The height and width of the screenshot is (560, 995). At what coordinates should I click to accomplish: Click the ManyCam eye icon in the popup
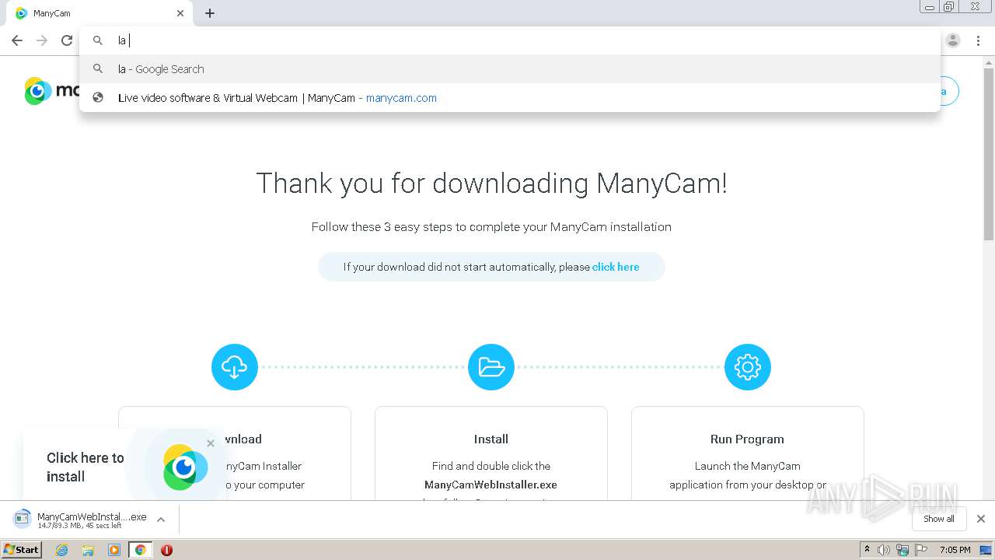185,467
